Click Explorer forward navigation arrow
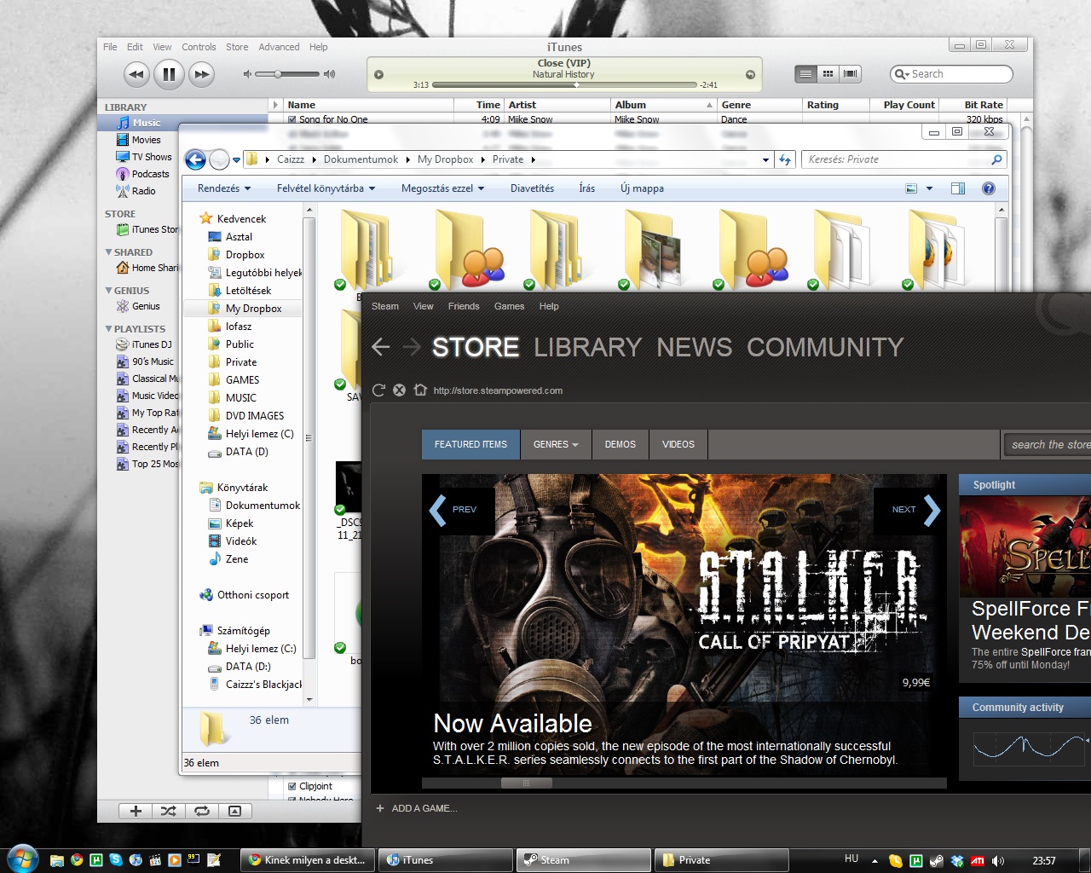The width and height of the screenshot is (1091, 873). coord(219,159)
